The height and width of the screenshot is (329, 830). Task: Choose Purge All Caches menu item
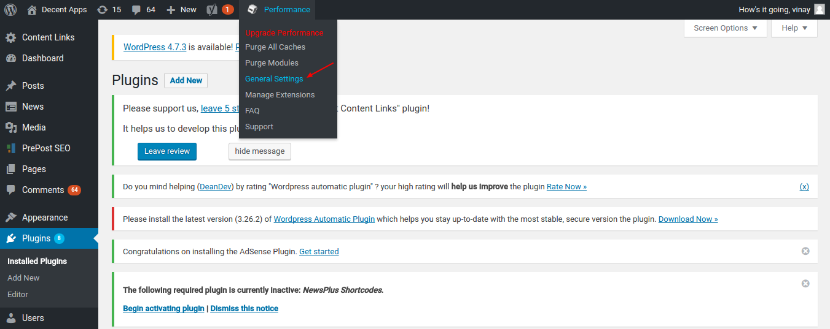(x=275, y=47)
